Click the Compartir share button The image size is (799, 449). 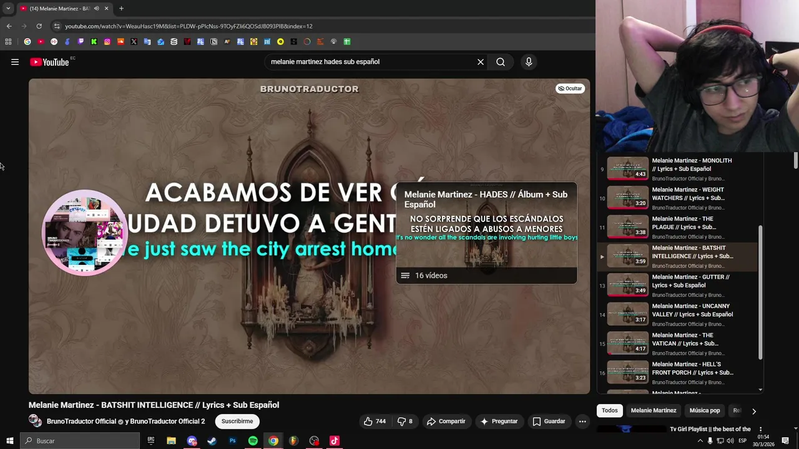click(446, 422)
